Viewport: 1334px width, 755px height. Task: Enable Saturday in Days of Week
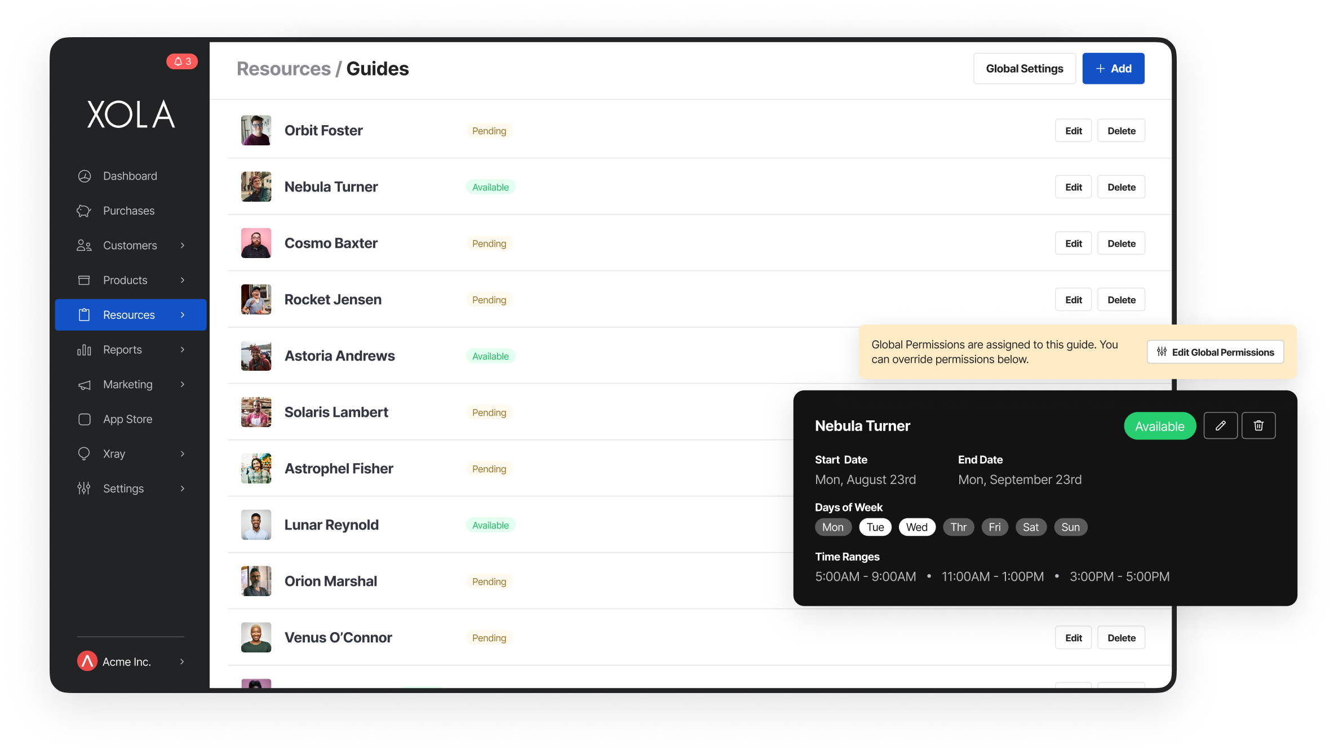[x=1030, y=527]
